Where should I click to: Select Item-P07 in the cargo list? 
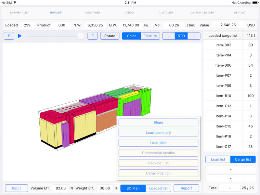(230, 75)
